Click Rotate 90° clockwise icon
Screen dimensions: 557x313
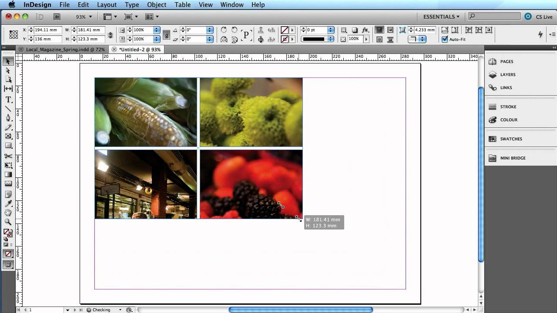coord(224,30)
